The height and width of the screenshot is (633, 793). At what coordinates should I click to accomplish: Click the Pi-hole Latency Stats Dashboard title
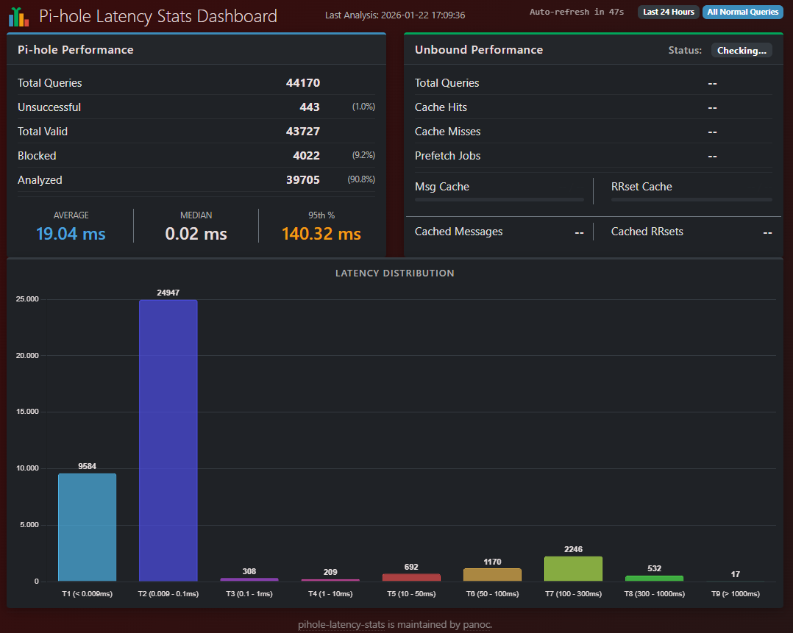(x=158, y=16)
